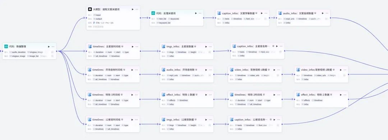
Task: Click the code icon of 代码：数据整理
Action: tap(6, 47)
